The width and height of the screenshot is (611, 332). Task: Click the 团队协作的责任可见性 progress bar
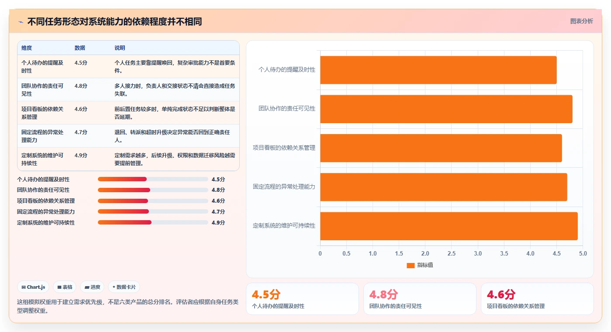pos(153,190)
